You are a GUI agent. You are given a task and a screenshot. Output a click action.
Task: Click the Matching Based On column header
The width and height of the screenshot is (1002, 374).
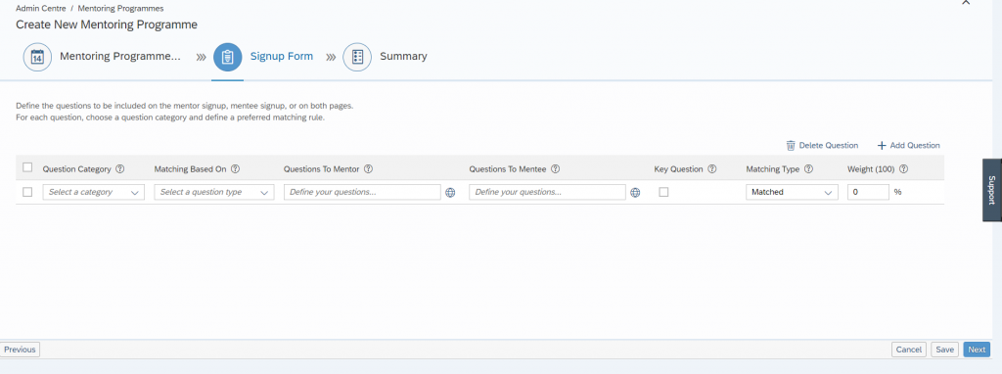[190, 169]
